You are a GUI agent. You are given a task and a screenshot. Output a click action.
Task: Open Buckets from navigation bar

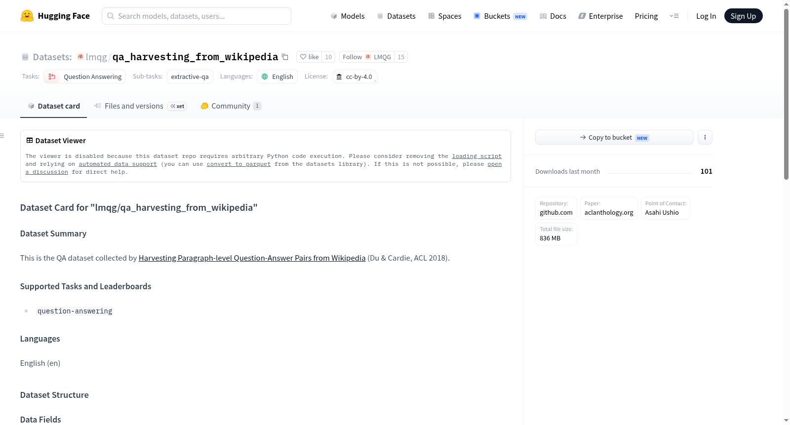tap(500, 16)
